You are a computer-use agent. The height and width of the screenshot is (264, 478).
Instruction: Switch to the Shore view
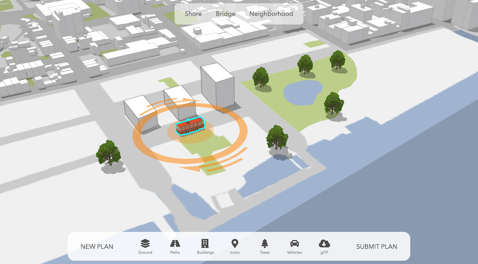193,14
